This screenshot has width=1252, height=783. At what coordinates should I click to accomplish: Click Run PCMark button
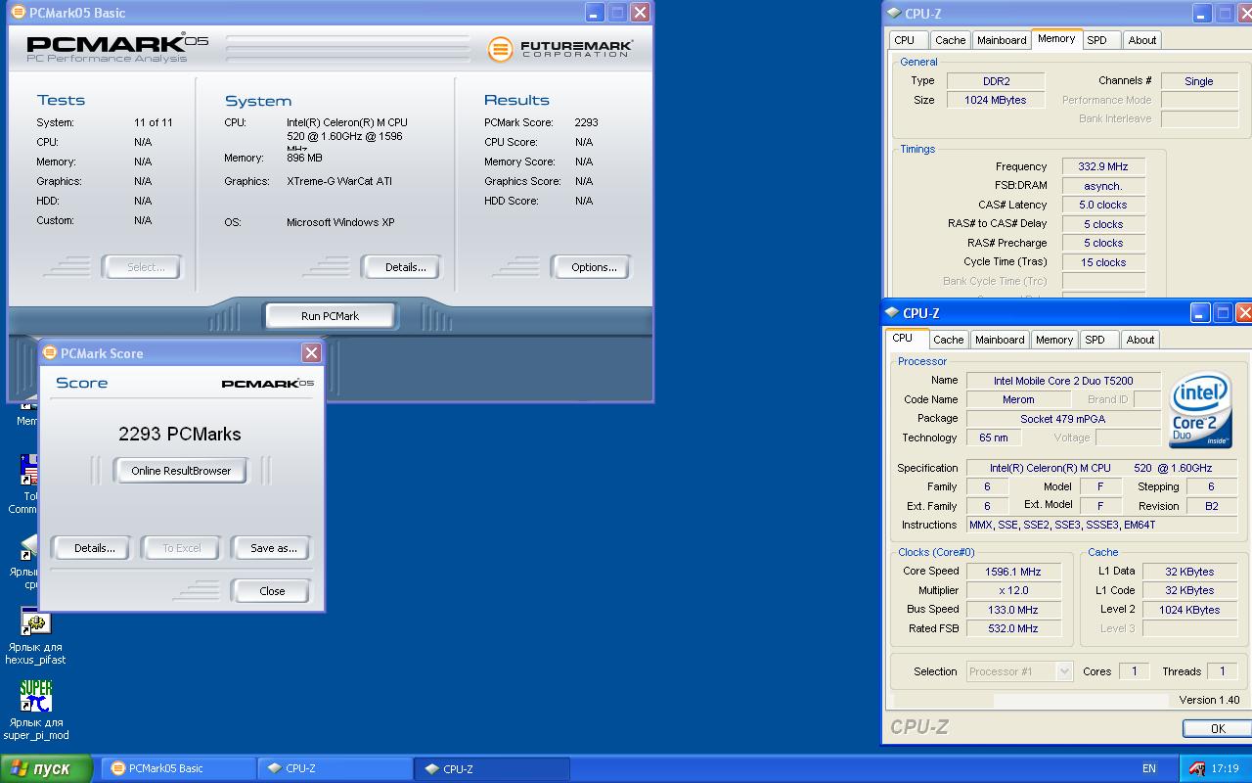pos(331,316)
